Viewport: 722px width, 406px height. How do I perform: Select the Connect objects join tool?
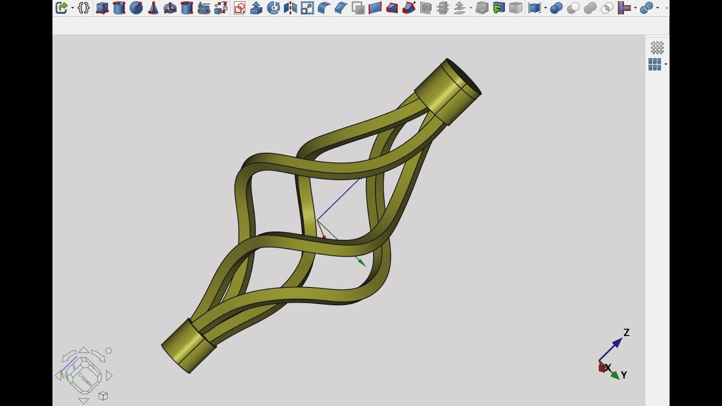[x=624, y=8]
